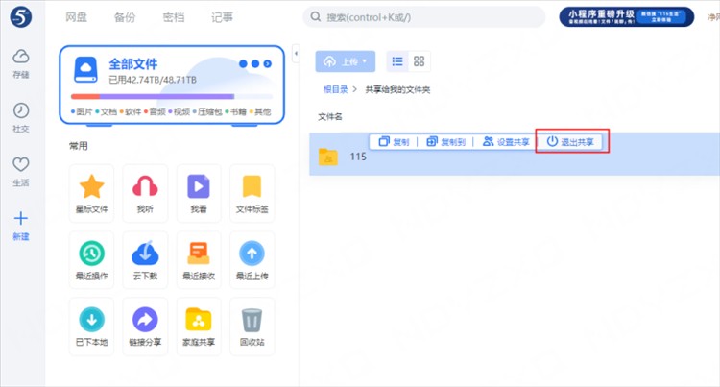Filter by 文档 file type
Screen dimensions: 720x387
106,111
